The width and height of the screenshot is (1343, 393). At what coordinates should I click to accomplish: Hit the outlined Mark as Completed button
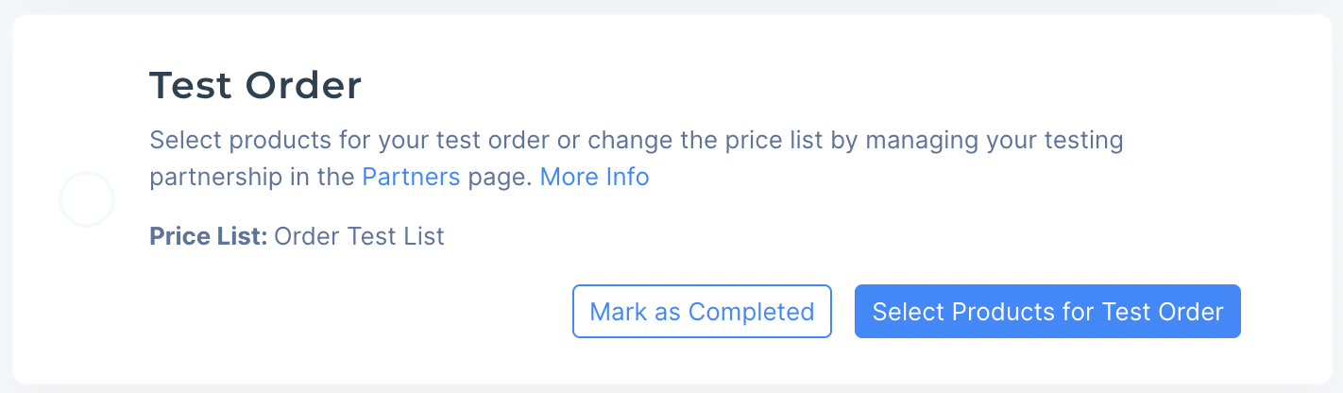click(702, 312)
